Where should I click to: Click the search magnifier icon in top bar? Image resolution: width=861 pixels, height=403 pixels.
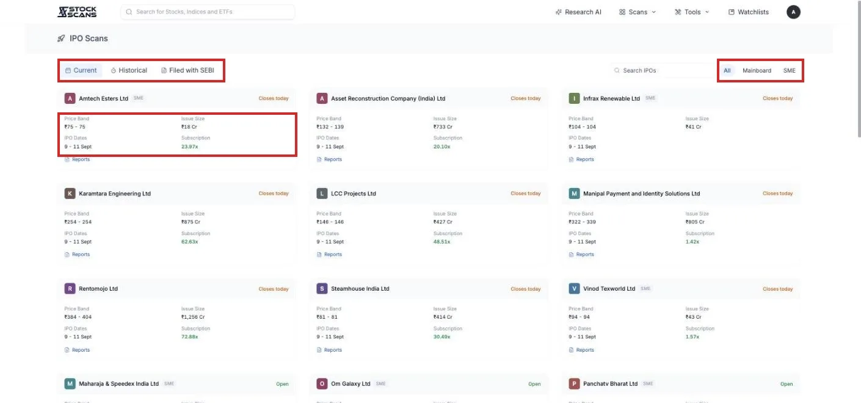point(129,12)
